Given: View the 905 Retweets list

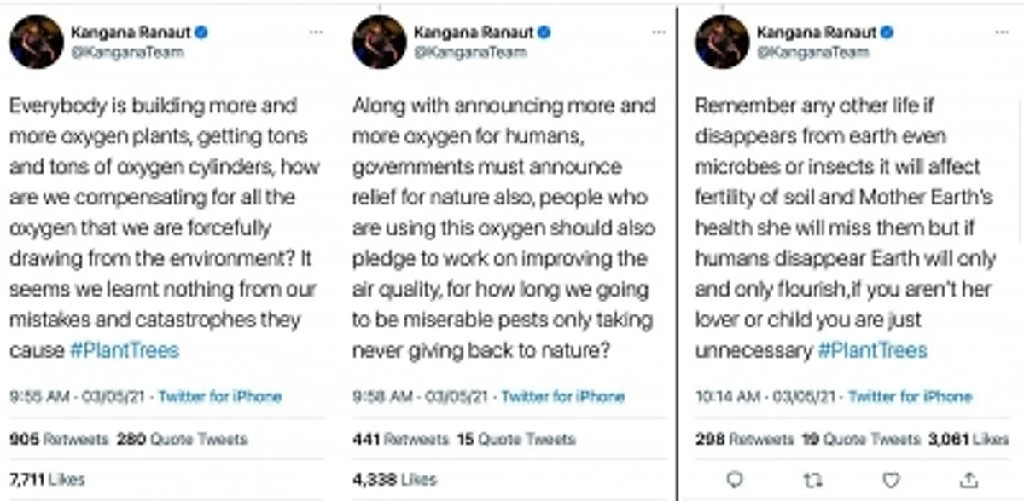Looking at the screenshot, I should click(x=59, y=440).
